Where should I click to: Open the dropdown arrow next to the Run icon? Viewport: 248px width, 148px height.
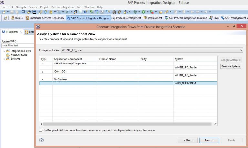pos(147,12)
